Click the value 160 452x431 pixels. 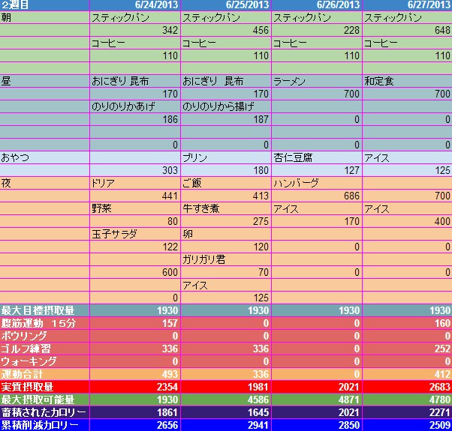pos(408,323)
